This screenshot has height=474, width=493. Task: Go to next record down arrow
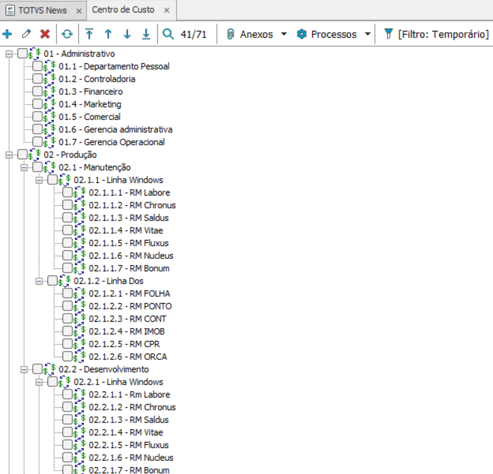coord(127,34)
